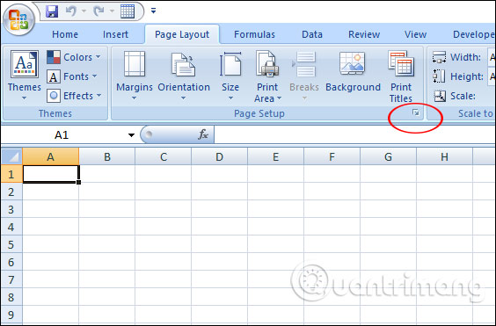The height and width of the screenshot is (326, 496).
Task: Switch to the Home tab
Action: (x=65, y=34)
